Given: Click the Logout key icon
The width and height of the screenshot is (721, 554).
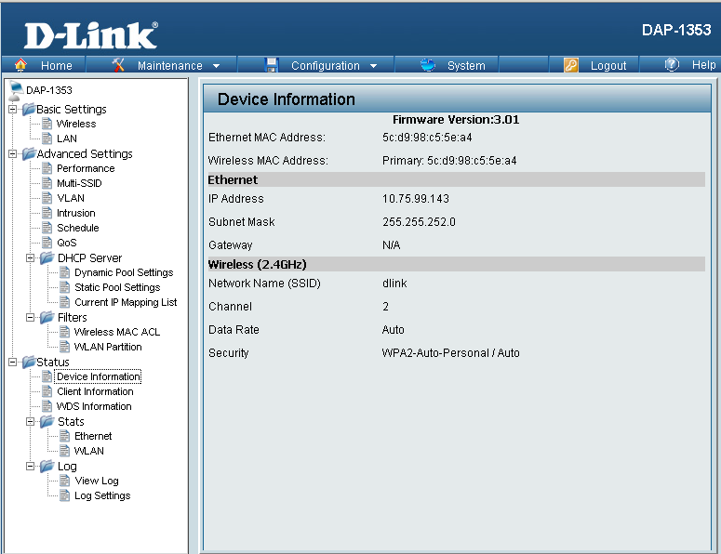Looking at the screenshot, I should coord(570,65).
